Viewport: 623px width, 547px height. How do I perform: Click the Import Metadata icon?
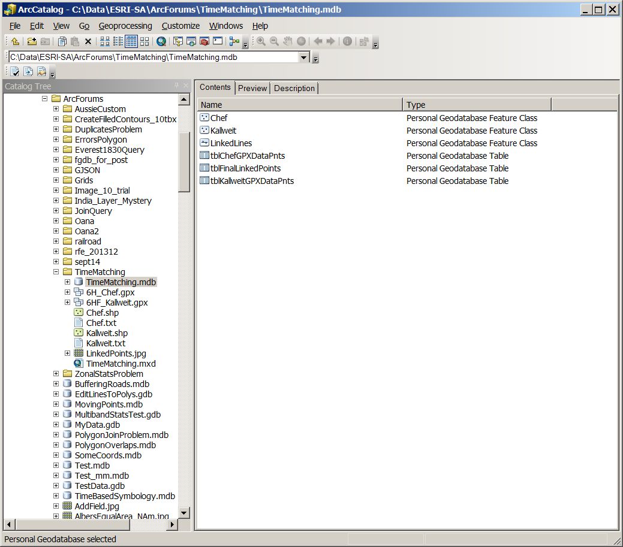click(x=41, y=71)
